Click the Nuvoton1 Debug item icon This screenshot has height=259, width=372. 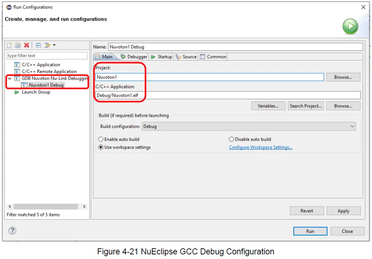coord(24,85)
